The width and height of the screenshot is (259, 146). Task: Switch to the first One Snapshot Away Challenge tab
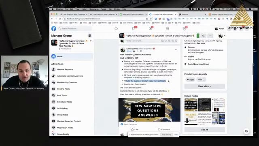click(74, 15)
